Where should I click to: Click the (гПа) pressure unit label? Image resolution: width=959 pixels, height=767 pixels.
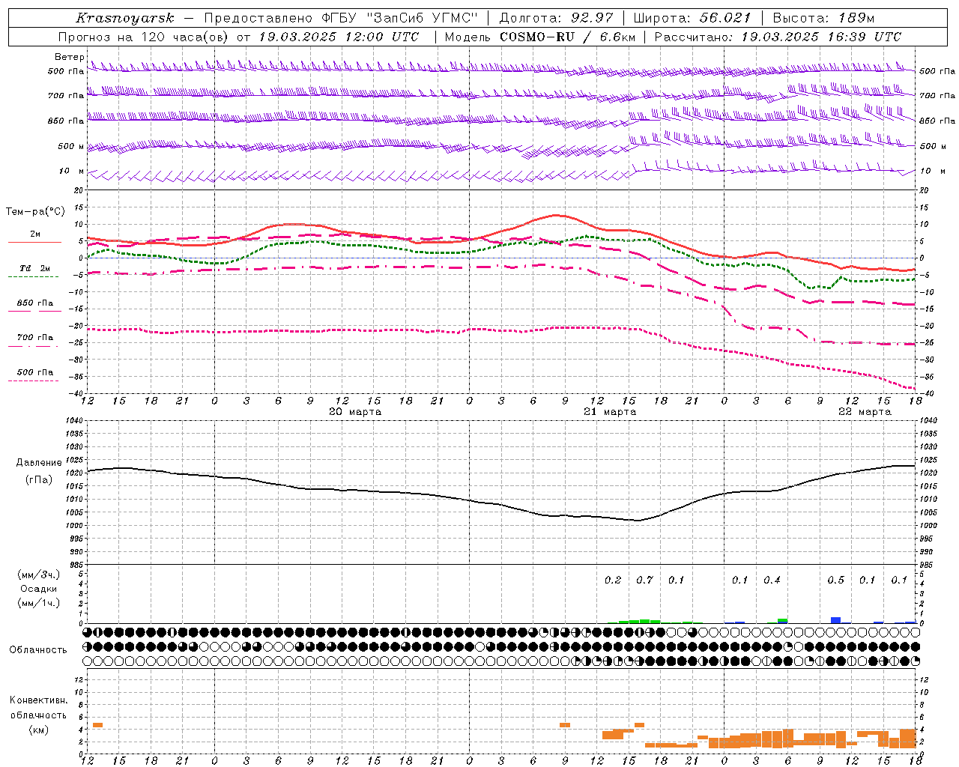[x=39, y=479]
